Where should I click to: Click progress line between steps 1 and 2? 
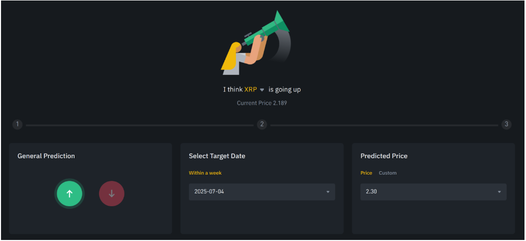[x=139, y=125]
